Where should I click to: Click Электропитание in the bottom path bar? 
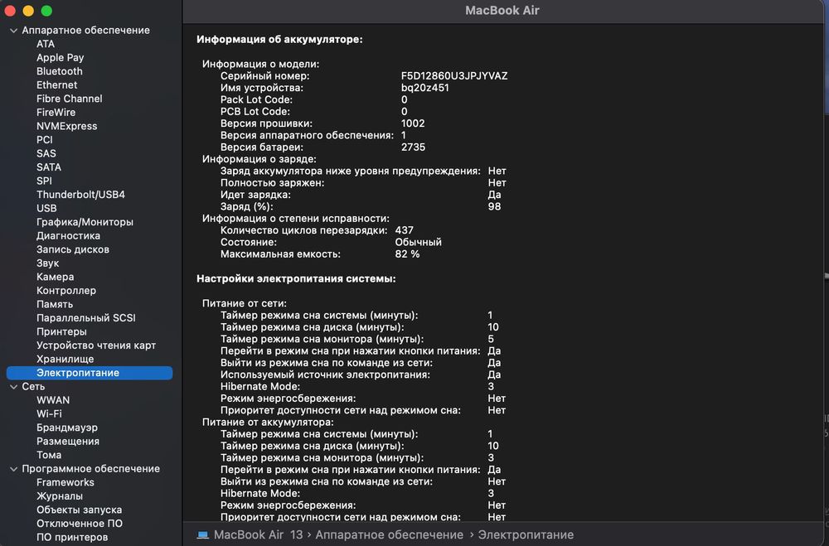[x=526, y=534]
